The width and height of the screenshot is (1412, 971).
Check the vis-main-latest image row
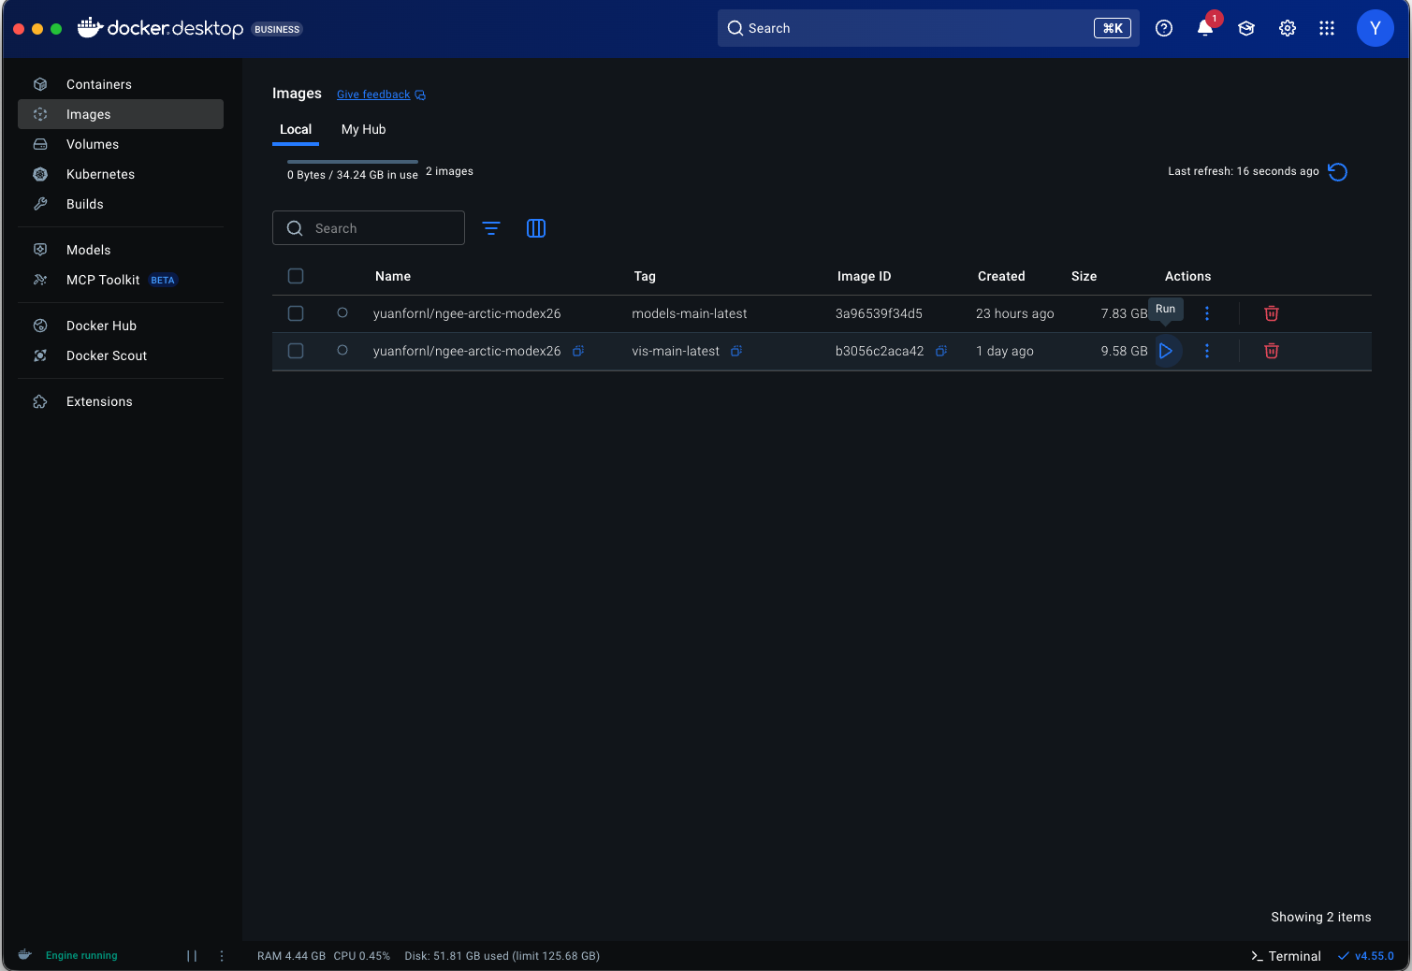(x=296, y=351)
